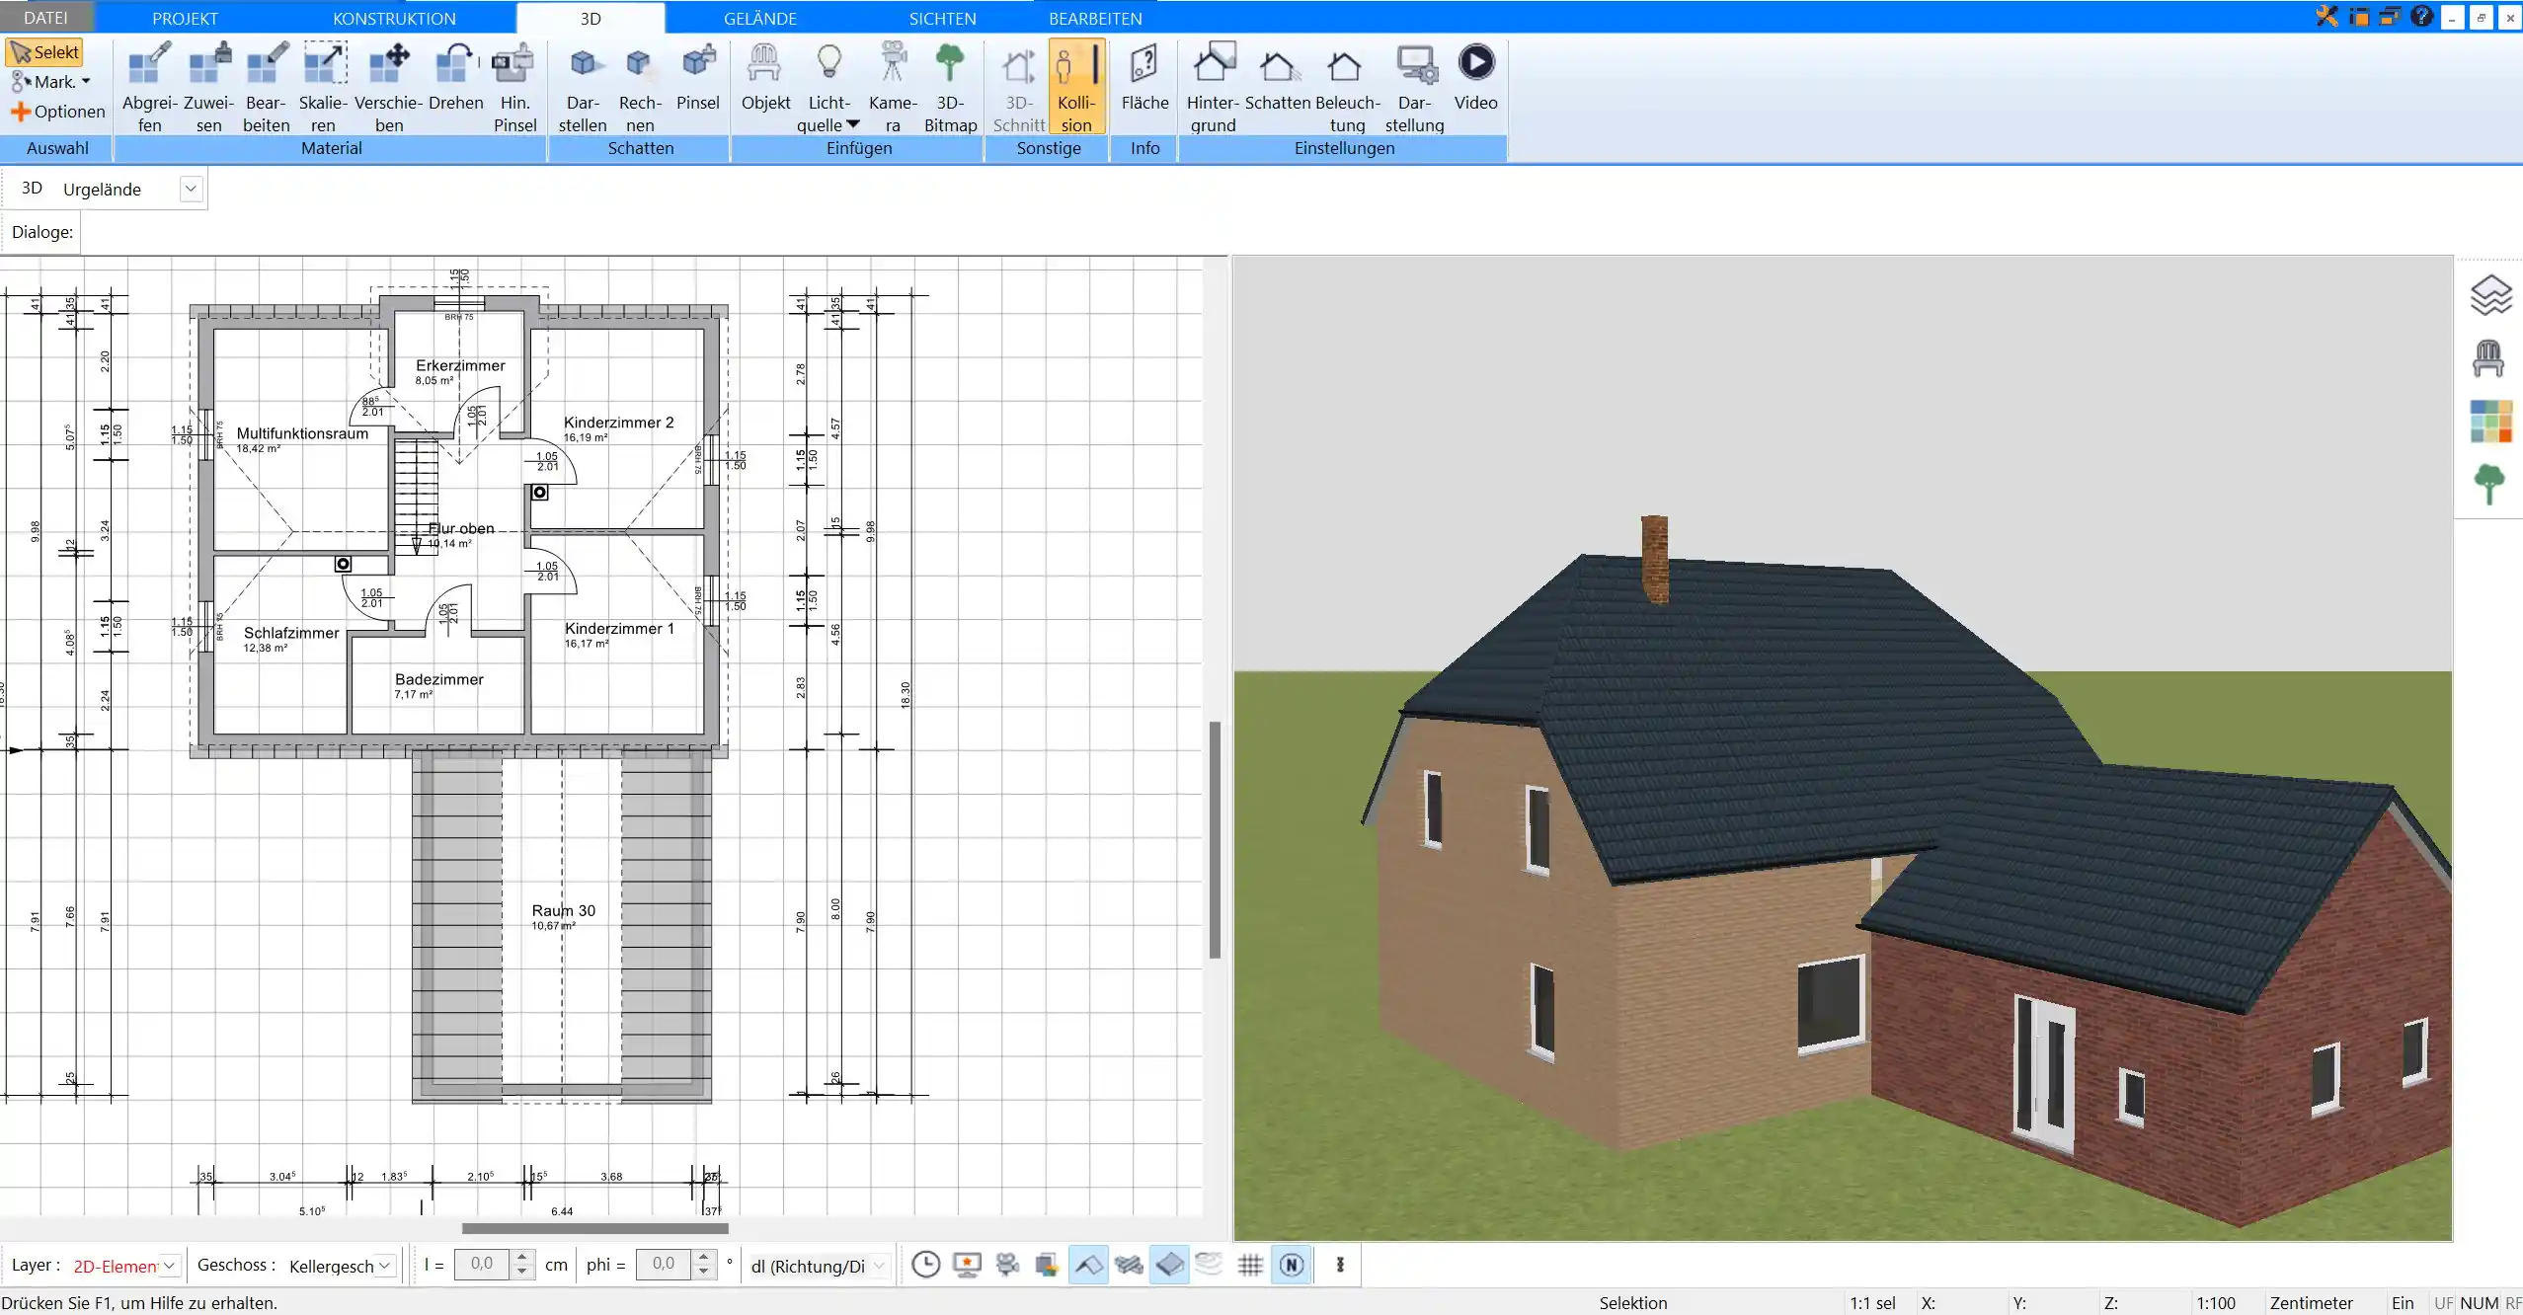The height and width of the screenshot is (1315, 2523).
Task: Open the 3D-Schnitt tool
Action: point(1017,87)
